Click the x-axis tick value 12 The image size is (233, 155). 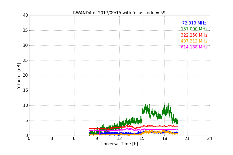point(119,139)
